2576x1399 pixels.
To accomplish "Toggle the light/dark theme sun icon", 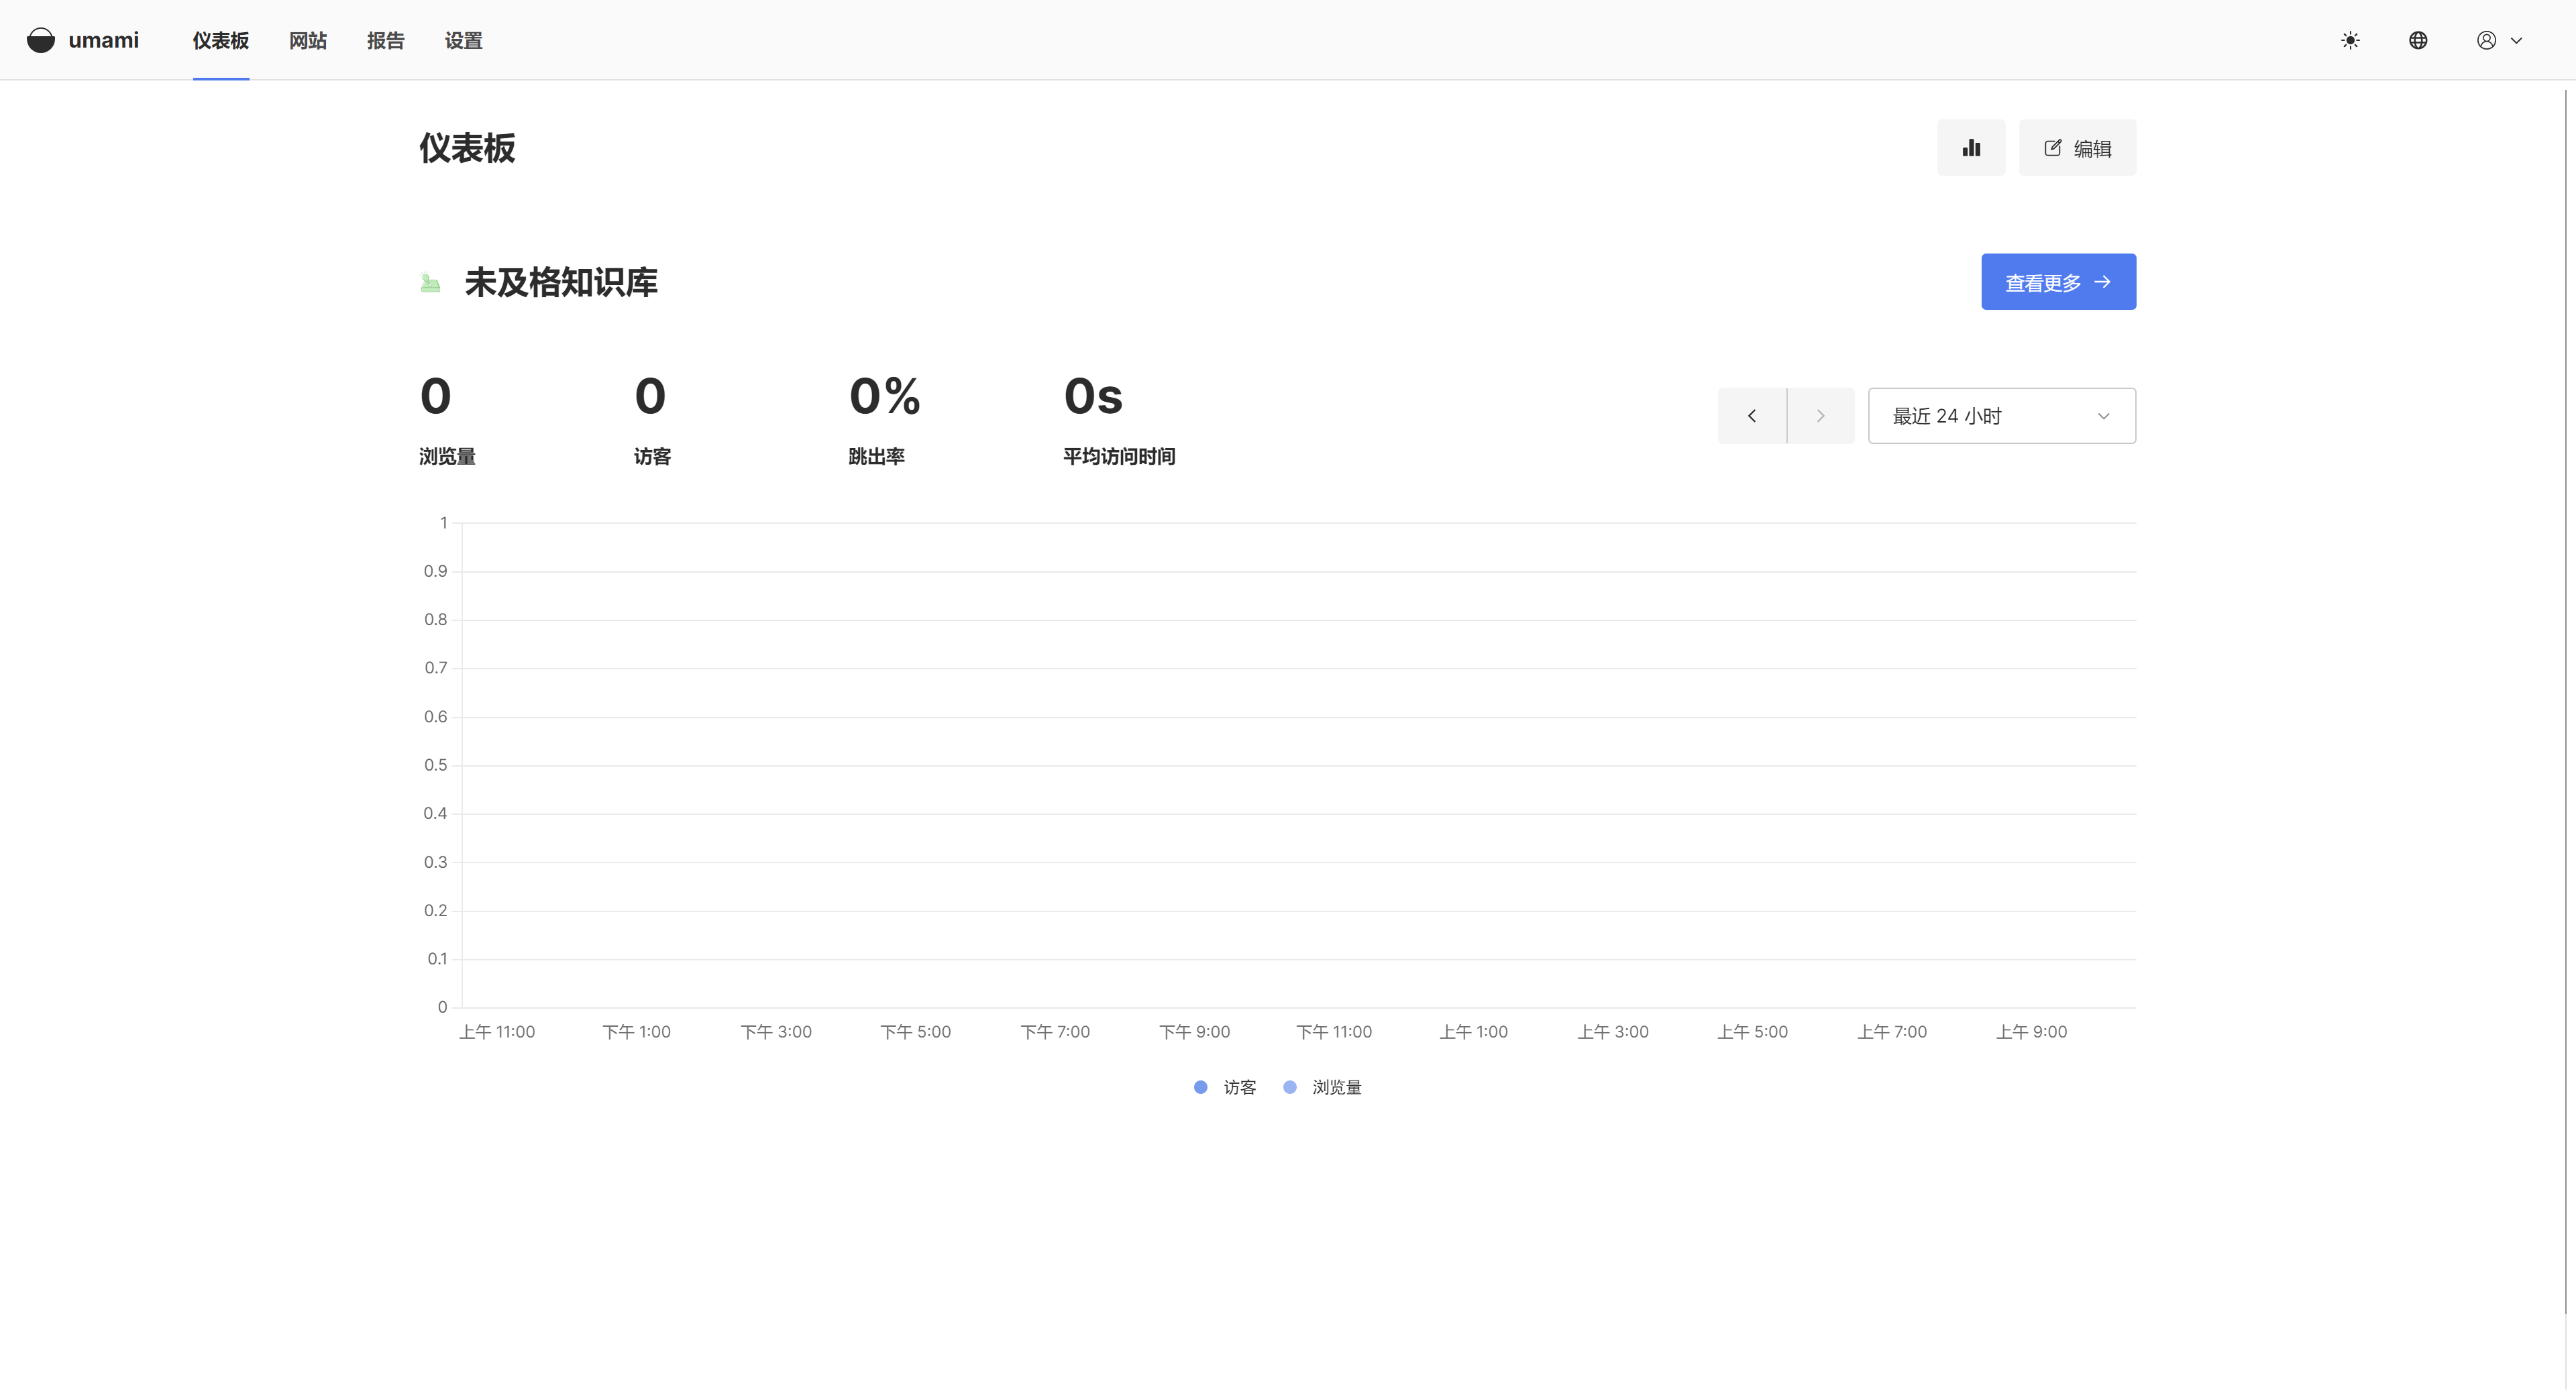I will (x=2350, y=40).
